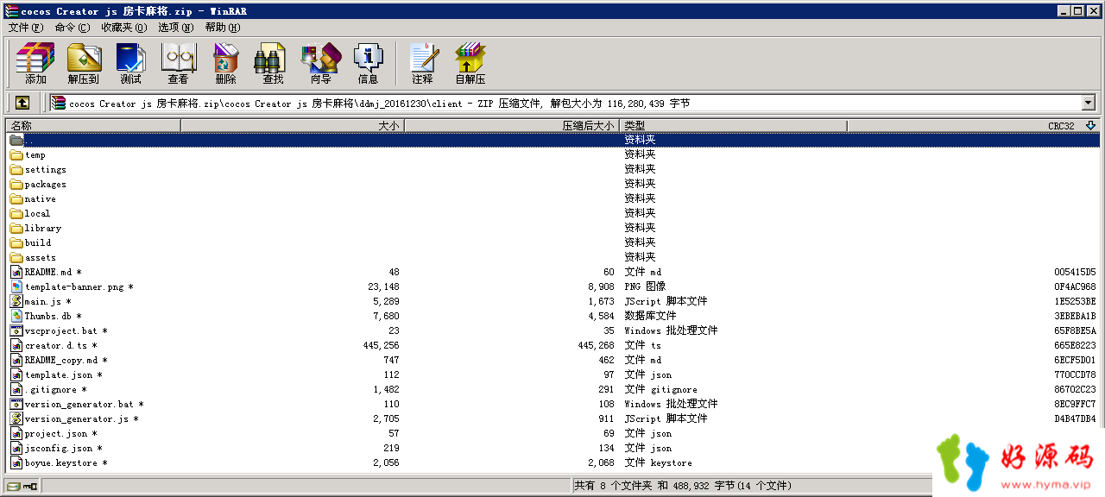This screenshot has width=1105, height=497.
Task: Open the 帮助(H) menu
Action: (x=223, y=28)
